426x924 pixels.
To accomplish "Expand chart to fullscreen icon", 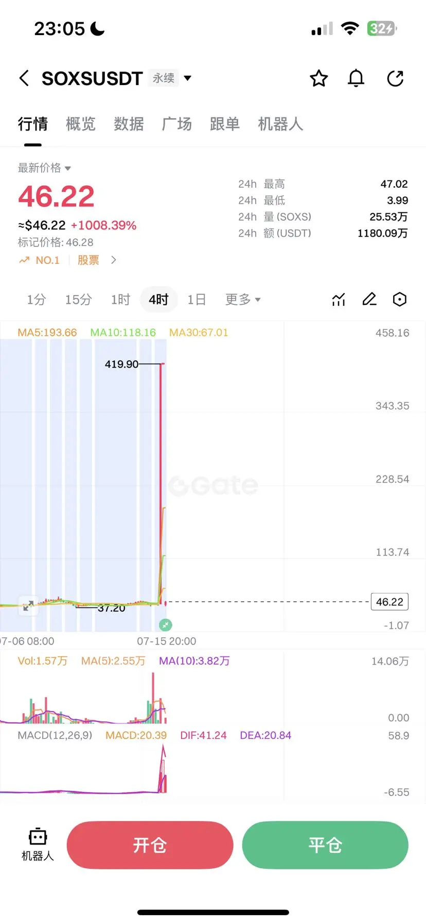I will tap(28, 605).
